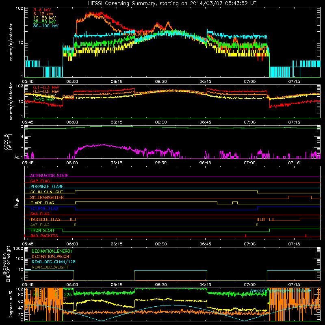Click the "0.3-0.8 MeV" legend label
Screen dimensions: 325x325
coord(46,91)
